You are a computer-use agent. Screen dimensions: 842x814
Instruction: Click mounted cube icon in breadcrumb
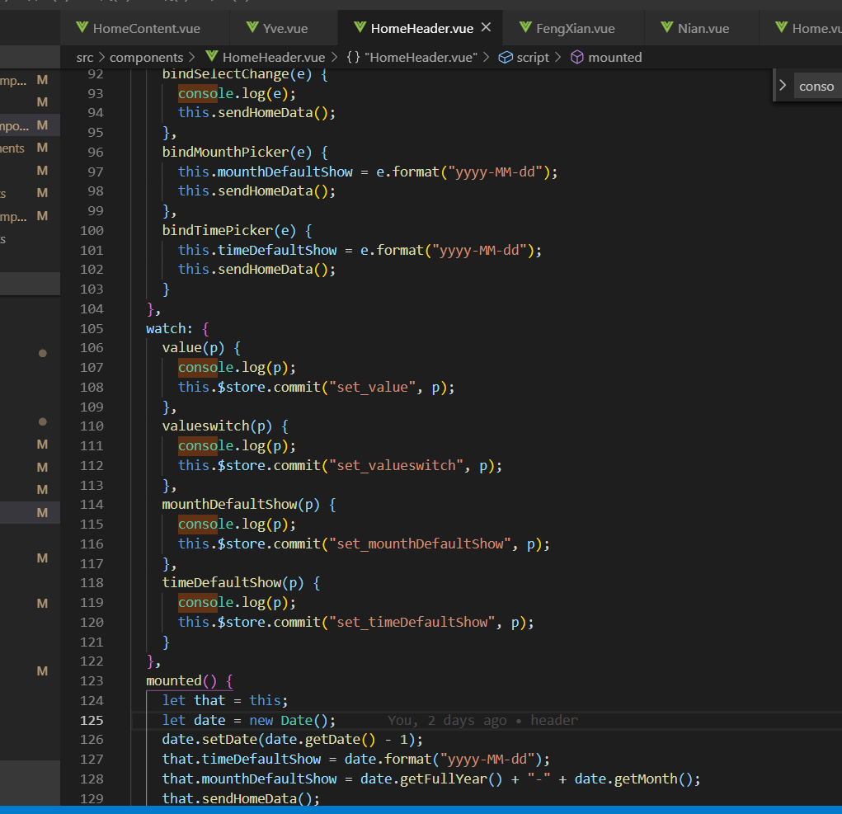coord(577,57)
